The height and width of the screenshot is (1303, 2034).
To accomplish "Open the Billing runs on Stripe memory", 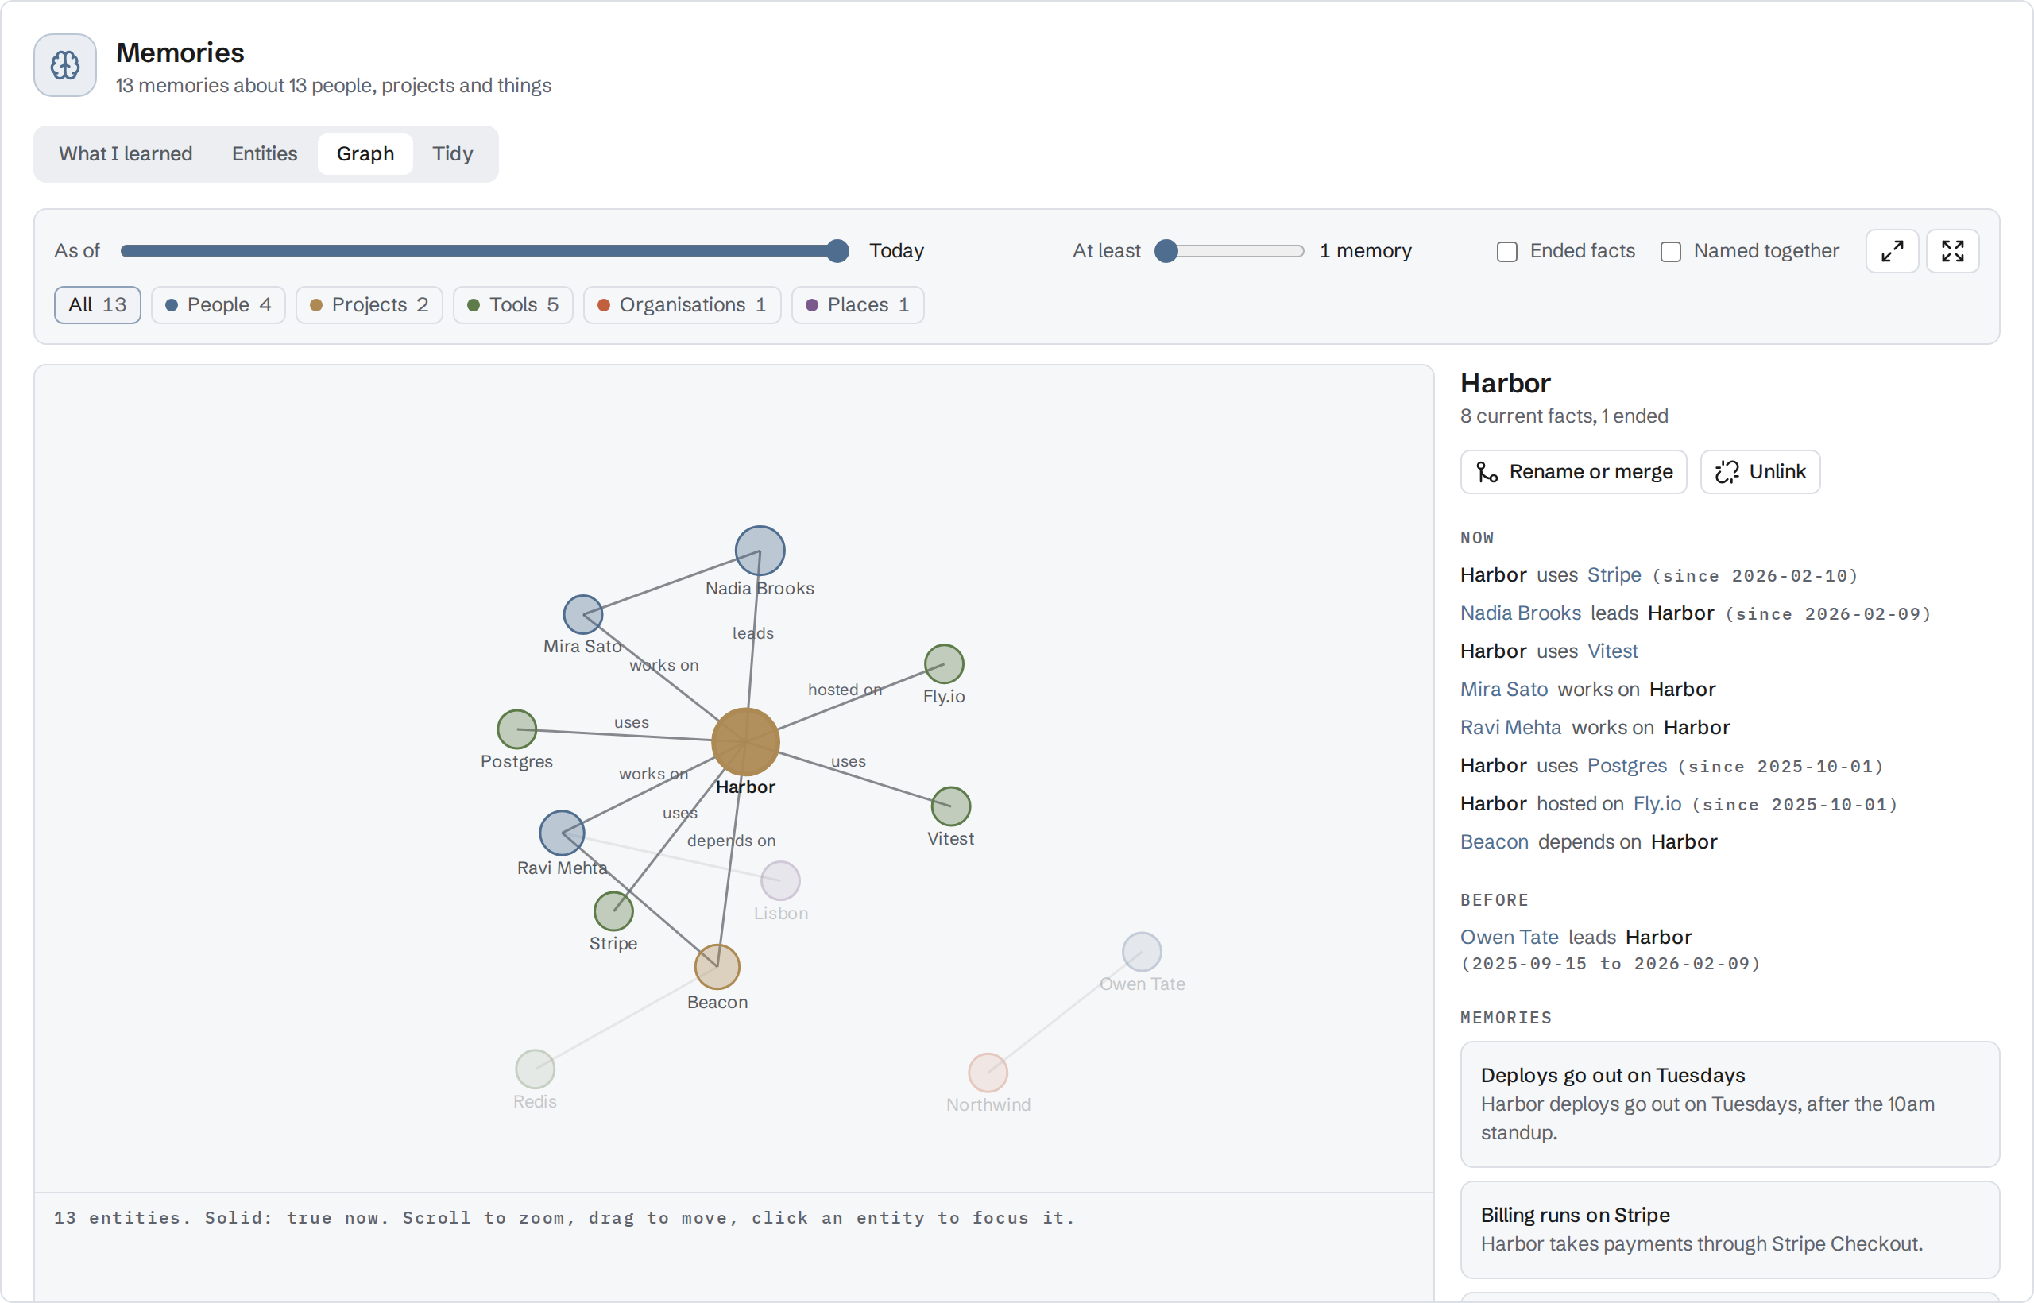I will (x=1730, y=1230).
